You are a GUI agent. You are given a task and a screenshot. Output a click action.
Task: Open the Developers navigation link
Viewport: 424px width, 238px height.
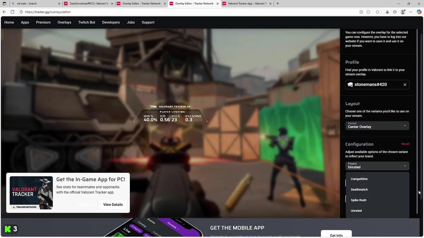(x=111, y=22)
